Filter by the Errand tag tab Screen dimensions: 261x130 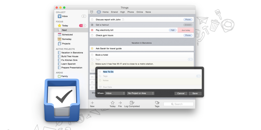(x=114, y=12)
